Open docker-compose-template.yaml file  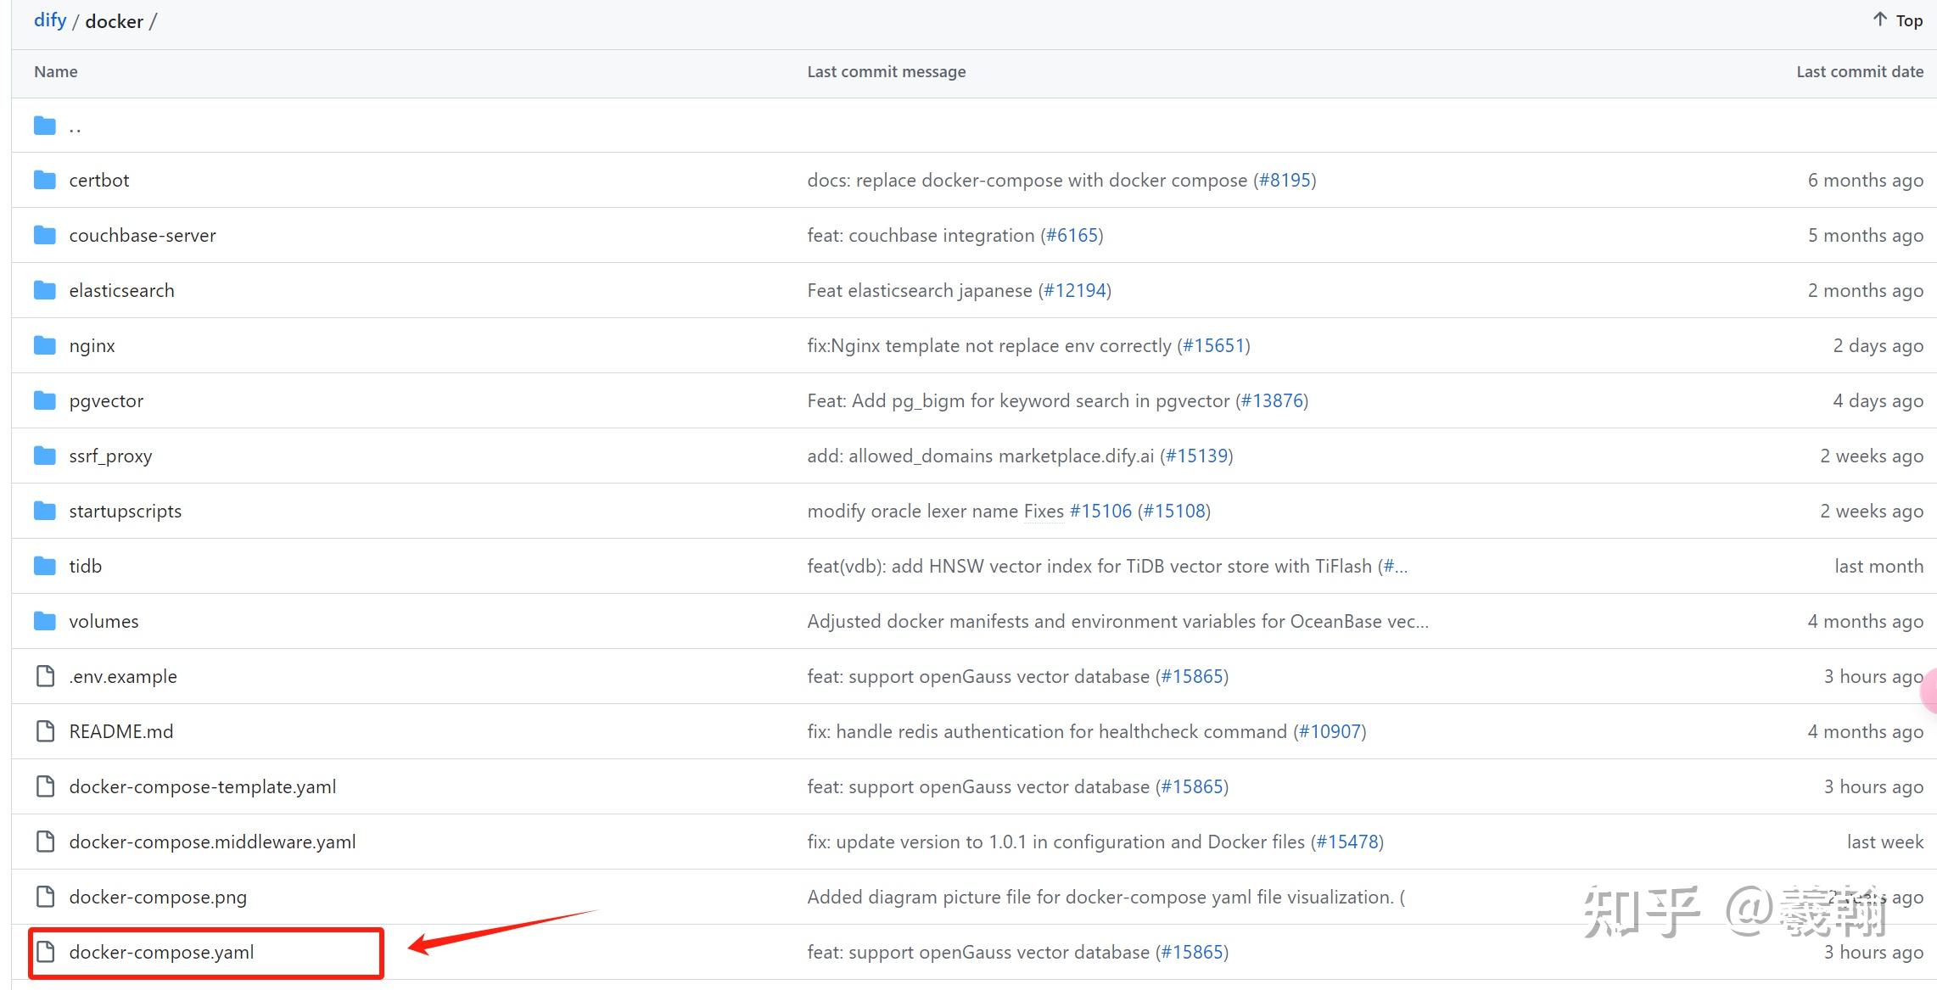[203, 786]
